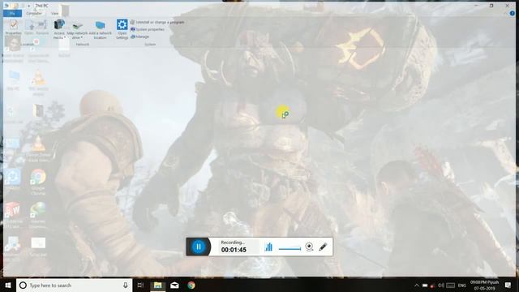Click the battery tray icon
This screenshot has width=519, height=292.
[x=425, y=286]
